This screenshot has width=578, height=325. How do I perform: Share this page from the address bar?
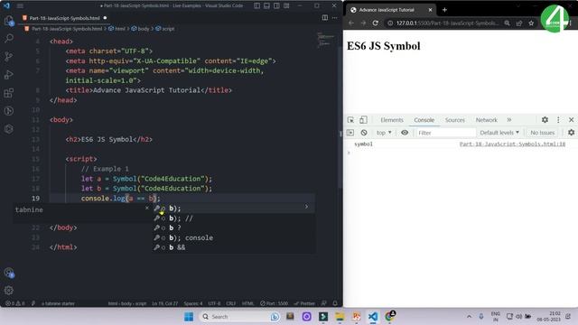point(519,23)
